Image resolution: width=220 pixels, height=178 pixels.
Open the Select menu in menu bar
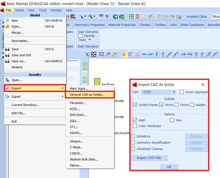click(19, 10)
